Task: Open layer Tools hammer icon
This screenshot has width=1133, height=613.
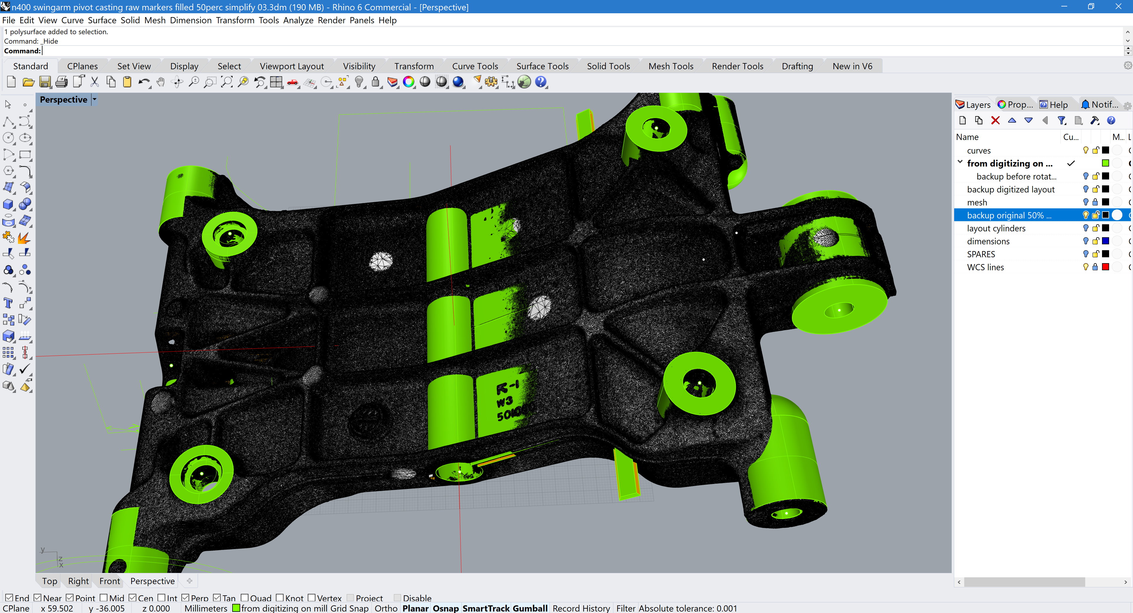Action: point(1095,121)
